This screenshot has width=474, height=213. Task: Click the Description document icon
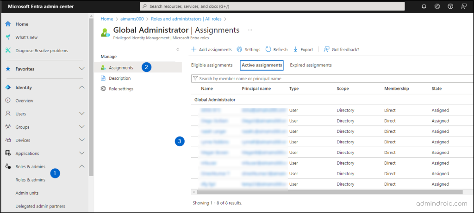pos(103,78)
